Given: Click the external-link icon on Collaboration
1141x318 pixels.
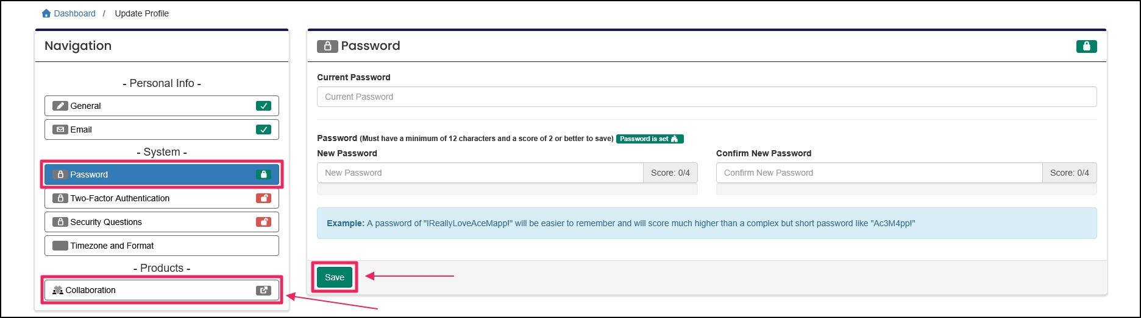Looking at the screenshot, I should coord(263,290).
